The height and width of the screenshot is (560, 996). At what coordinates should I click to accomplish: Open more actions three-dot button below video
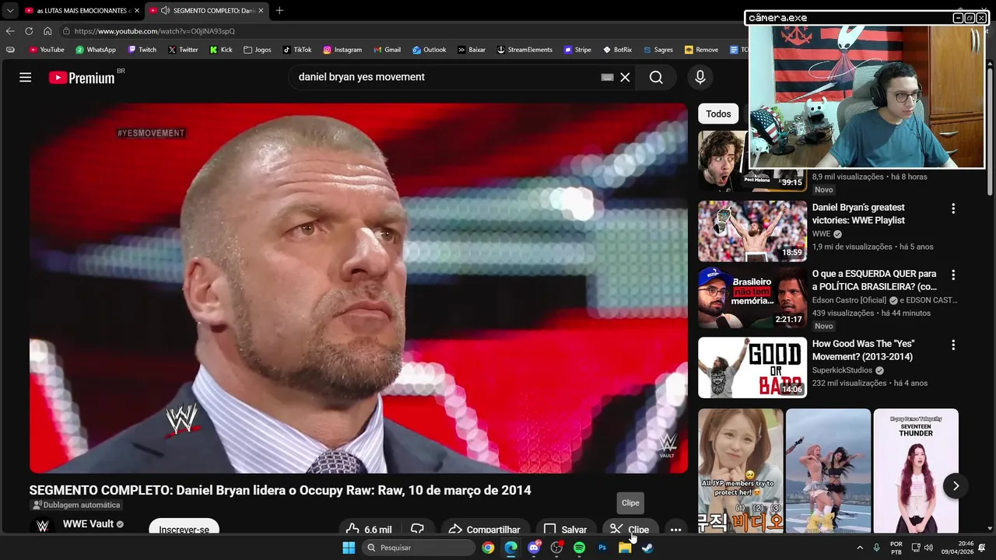(675, 529)
